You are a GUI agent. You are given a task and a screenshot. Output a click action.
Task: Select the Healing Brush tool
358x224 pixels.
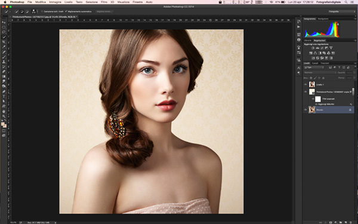(x=4, y=52)
